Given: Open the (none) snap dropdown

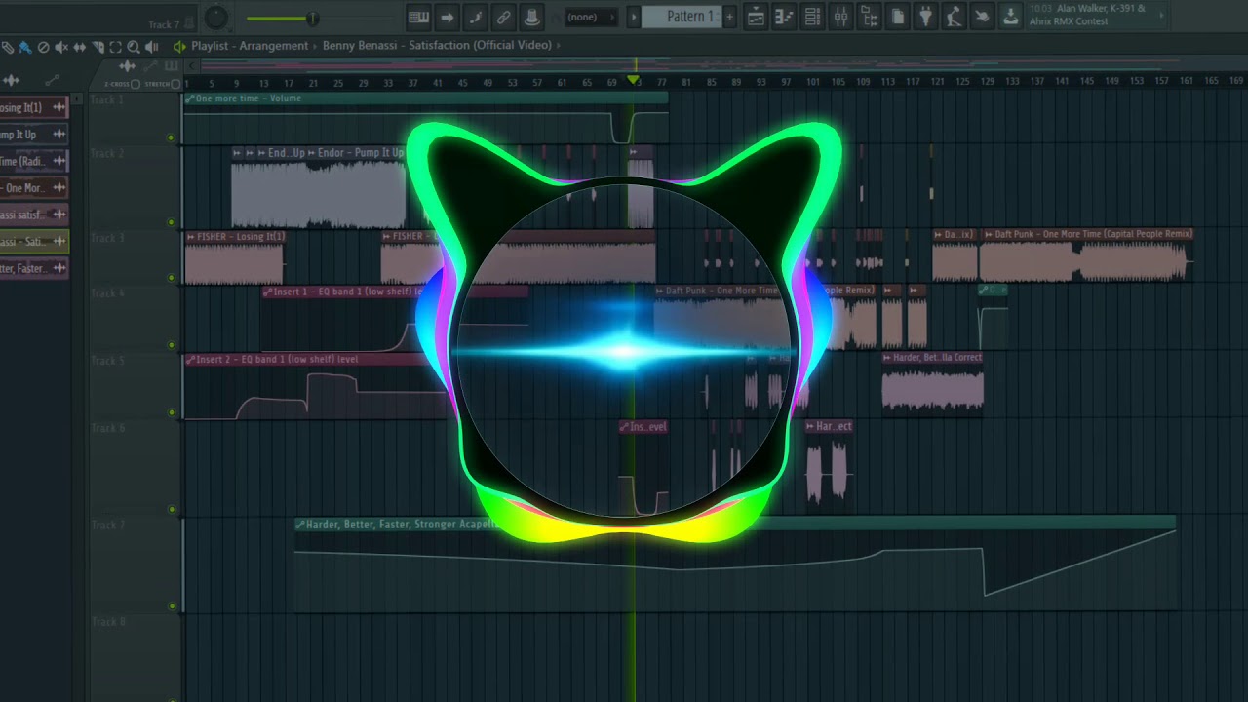Looking at the screenshot, I should pyautogui.click(x=591, y=18).
